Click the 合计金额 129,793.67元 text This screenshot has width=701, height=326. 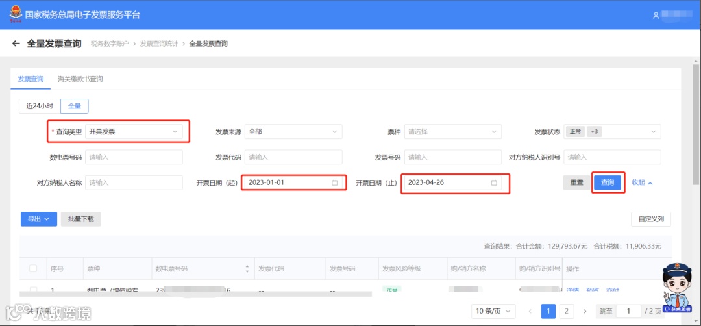coord(552,246)
